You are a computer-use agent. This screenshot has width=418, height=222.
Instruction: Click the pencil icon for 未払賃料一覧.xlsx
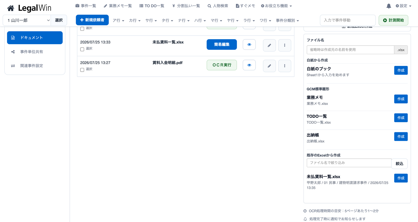tap(269, 45)
